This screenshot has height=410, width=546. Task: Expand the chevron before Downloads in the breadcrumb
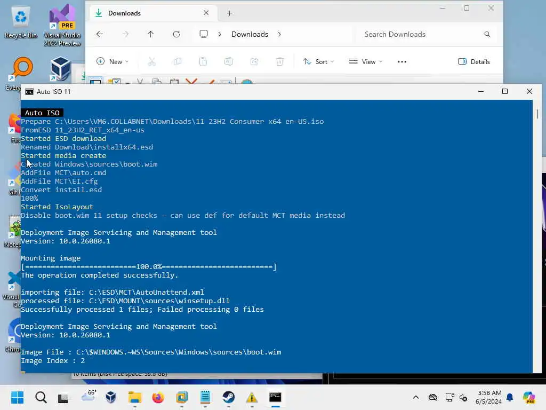tap(220, 34)
